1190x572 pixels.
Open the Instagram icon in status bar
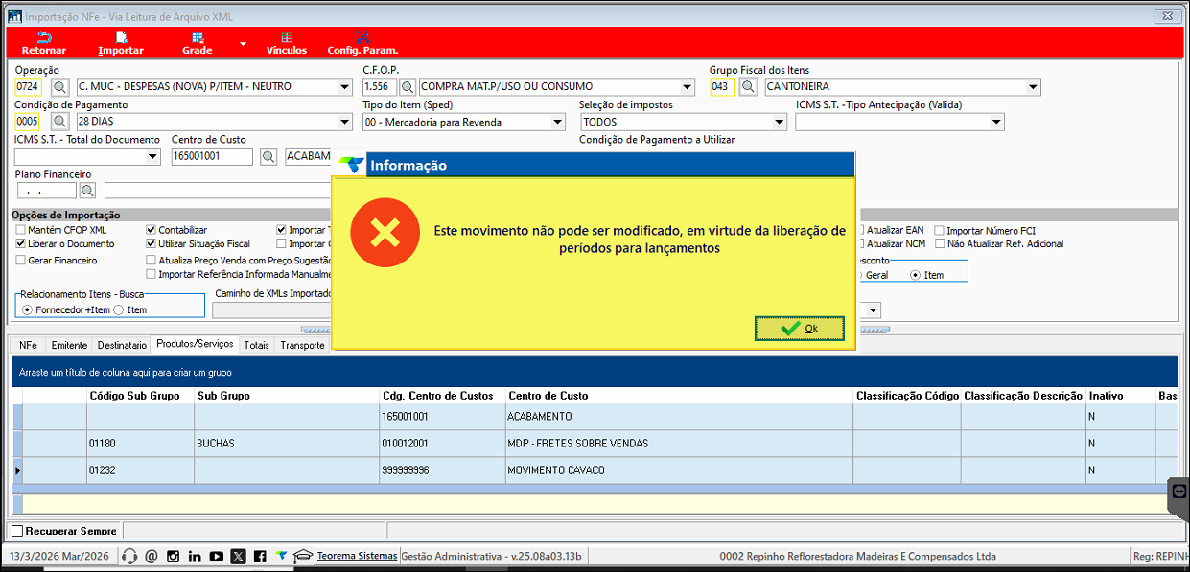(x=173, y=556)
